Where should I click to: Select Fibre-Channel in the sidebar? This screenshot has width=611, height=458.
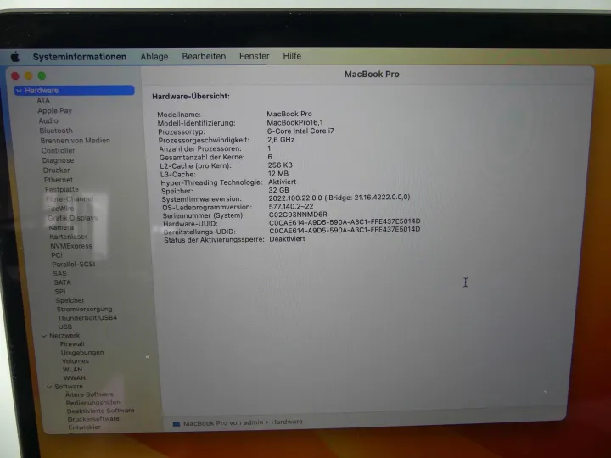pos(69,199)
